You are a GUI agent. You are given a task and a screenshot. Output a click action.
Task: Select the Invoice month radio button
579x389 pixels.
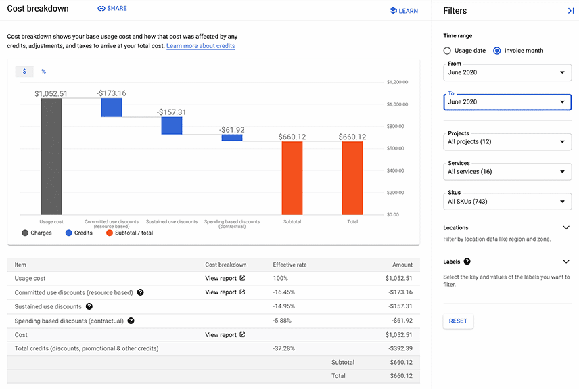[497, 51]
